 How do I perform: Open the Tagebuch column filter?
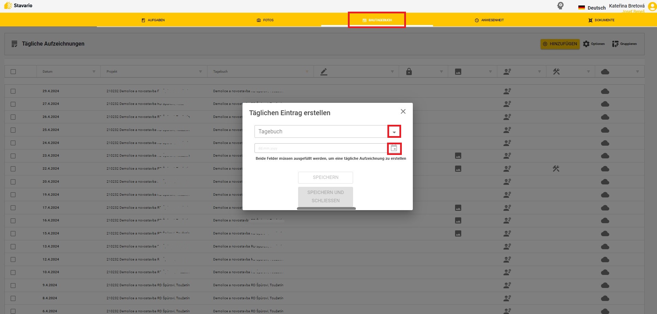307,72
